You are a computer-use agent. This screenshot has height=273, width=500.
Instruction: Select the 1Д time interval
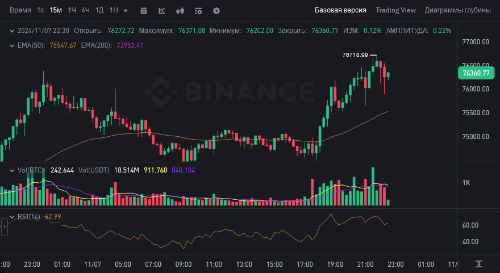coord(99,10)
